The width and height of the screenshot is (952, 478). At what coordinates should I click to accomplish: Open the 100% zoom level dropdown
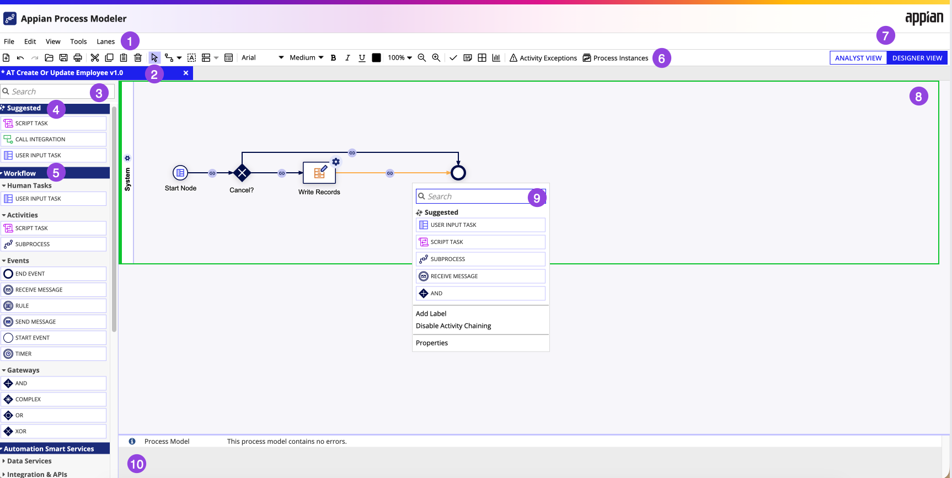(x=400, y=57)
